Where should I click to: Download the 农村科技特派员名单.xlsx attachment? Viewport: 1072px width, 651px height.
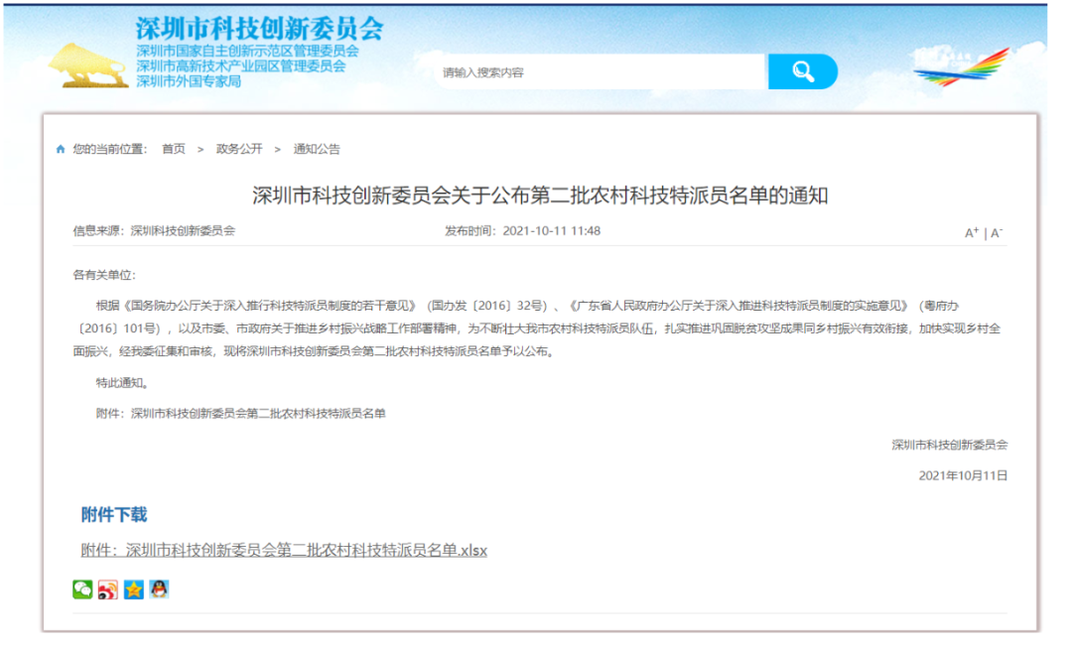[x=284, y=550]
